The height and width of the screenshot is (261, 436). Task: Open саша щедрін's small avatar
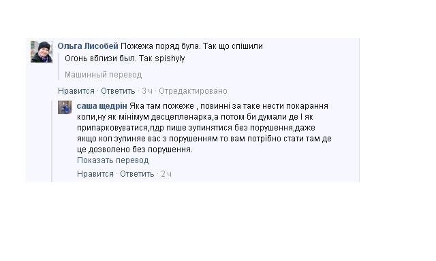click(65, 107)
